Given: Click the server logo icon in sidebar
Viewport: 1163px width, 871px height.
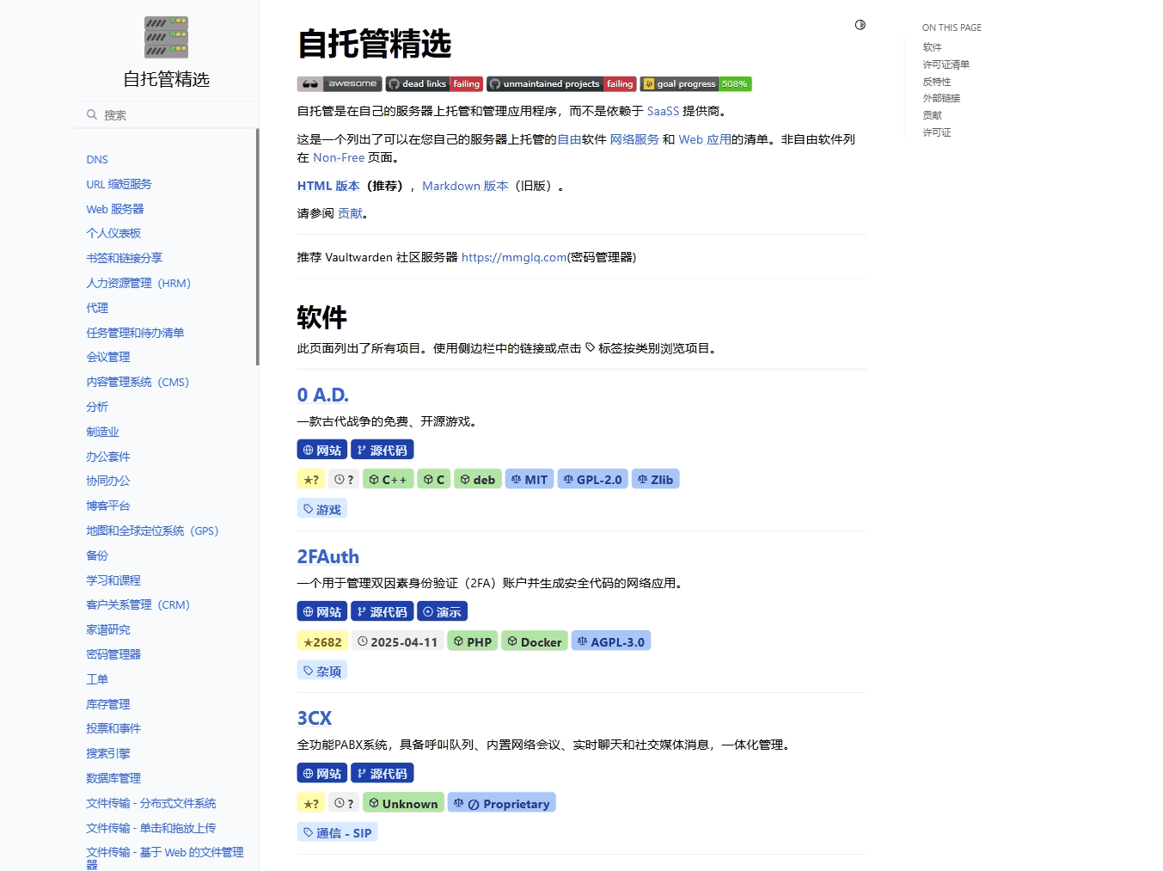Looking at the screenshot, I should pos(166,37).
